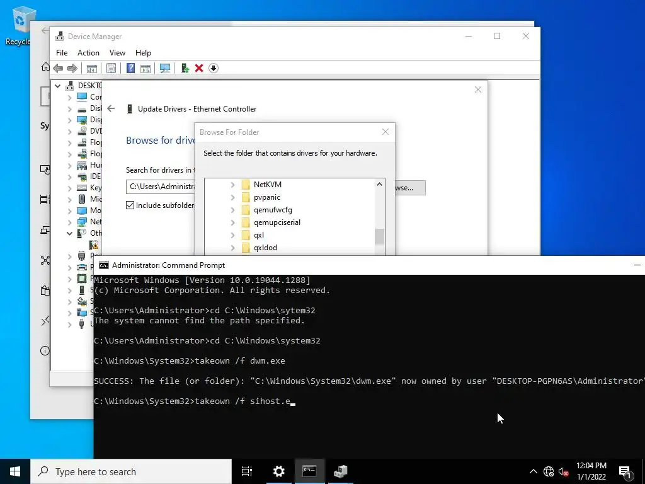Collapse the DESKTOP root node
This screenshot has width=645, height=484.
(57, 86)
